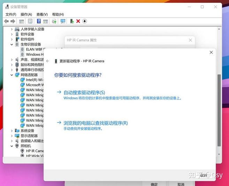Click the circular down-arrow toolbar icon

point(85,21)
